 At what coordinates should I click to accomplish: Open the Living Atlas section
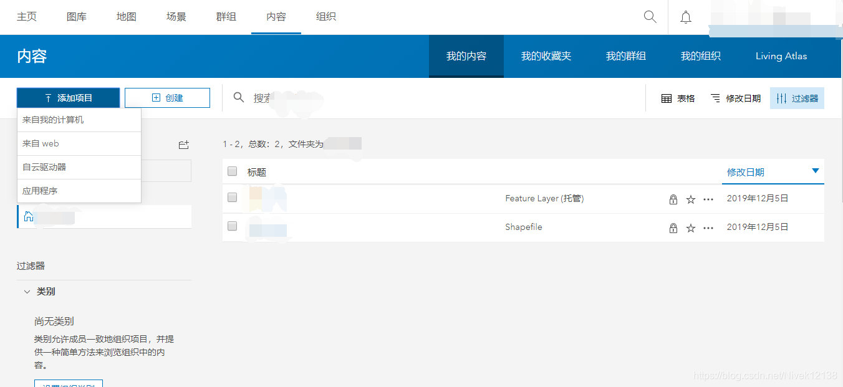click(x=781, y=56)
